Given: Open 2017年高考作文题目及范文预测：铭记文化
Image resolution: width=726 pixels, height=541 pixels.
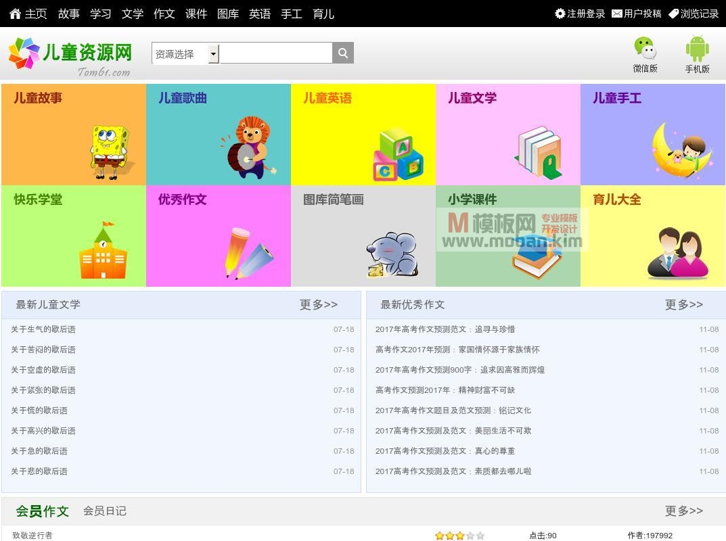Looking at the screenshot, I should (x=453, y=410).
